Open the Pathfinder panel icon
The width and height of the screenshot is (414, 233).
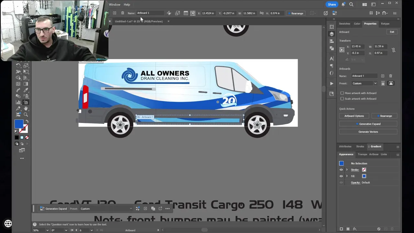(x=332, y=48)
